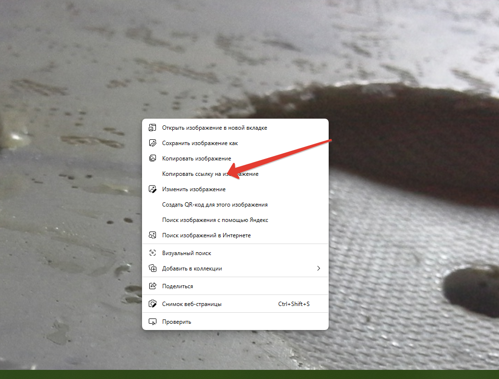Image resolution: width=499 pixels, height=379 pixels.
Task: Choose Создать QR-код для этого изображения
Action: [214, 205]
